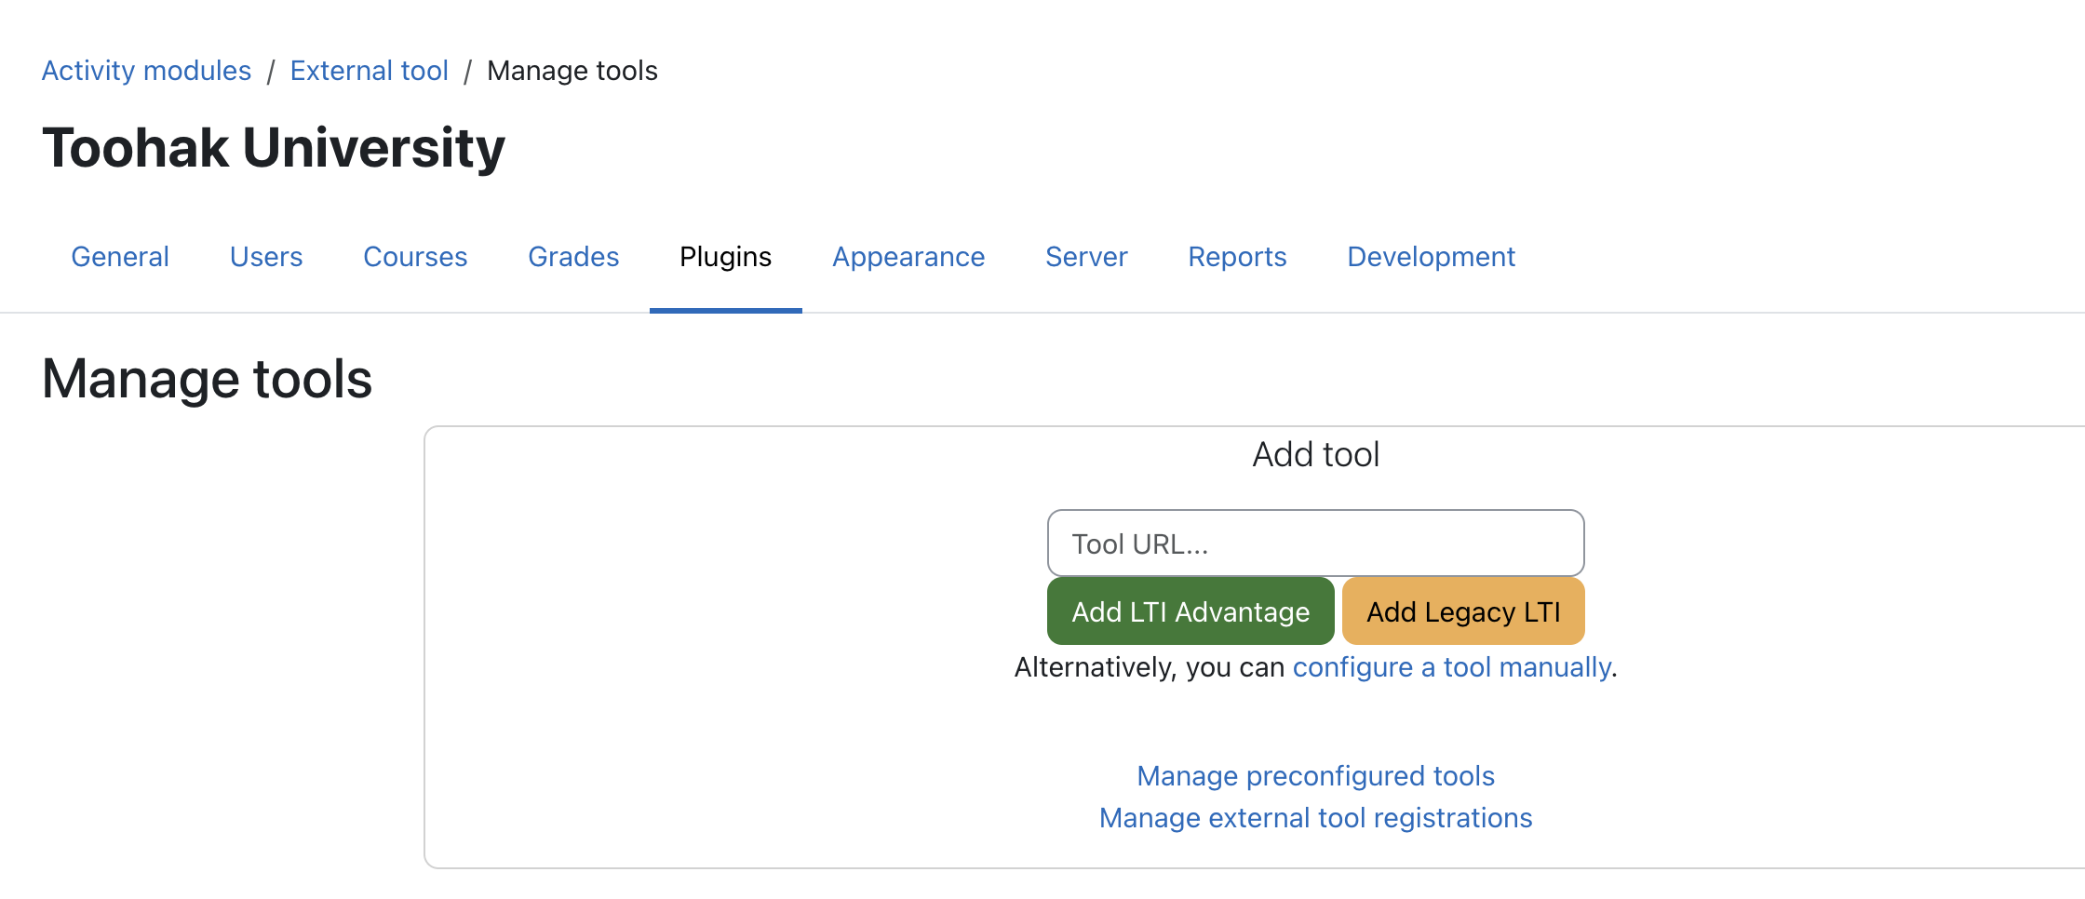Viewport: 2085px width, 899px height.
Task: Click the Add tool panel heading
Action: 1315,455
